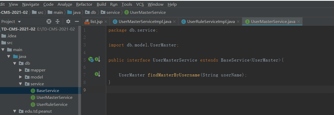334x115 pixels.
Task: Select the edu.td.peanut package
Action: click(38, 111)
